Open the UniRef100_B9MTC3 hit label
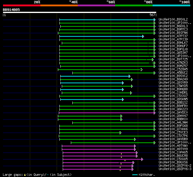This screenshot has width=193, height=177. pyautogui.click(x=173, y=30)
